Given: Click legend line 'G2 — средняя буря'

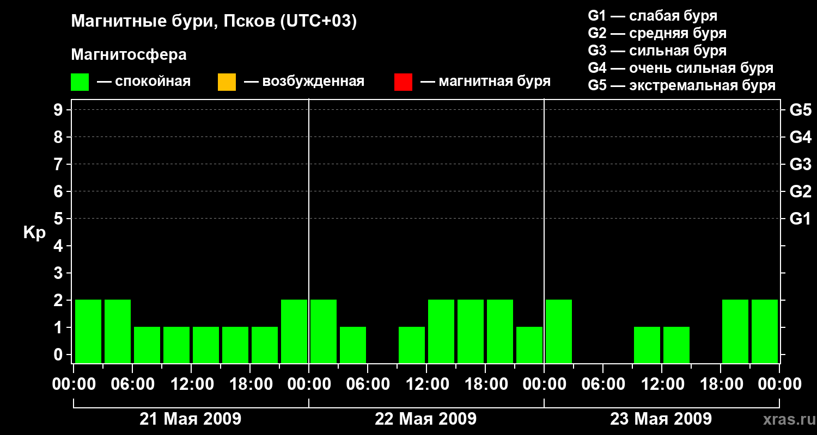Looking at the screenshot, I should tap(657, 33).
